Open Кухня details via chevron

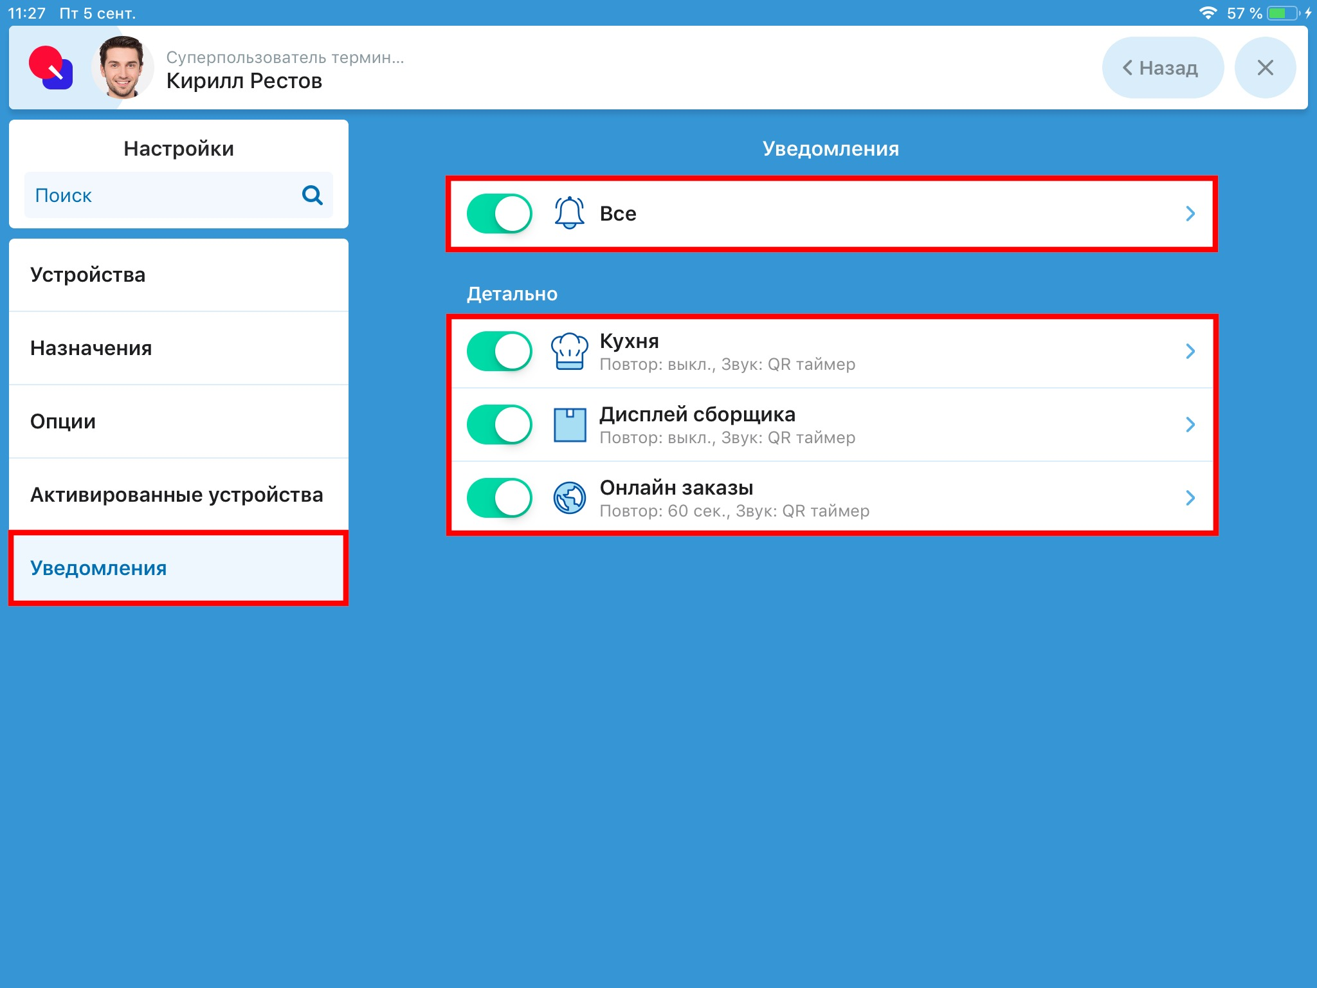(1190, 351)
